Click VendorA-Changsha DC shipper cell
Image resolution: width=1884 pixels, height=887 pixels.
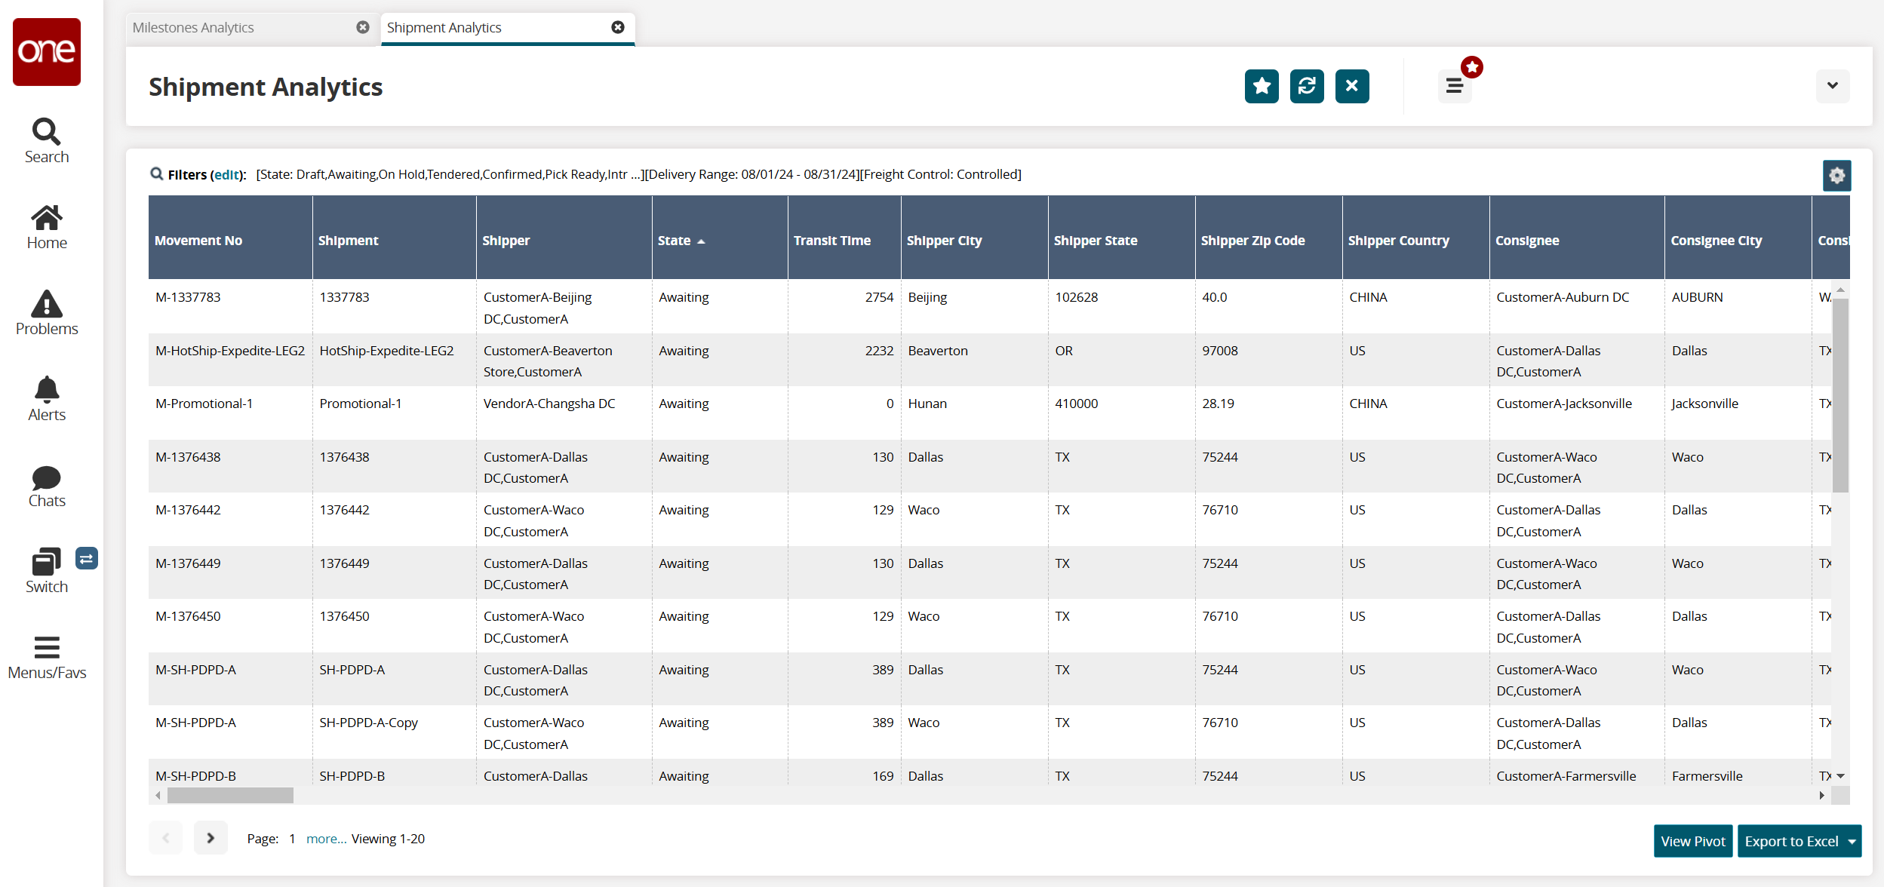564,413
